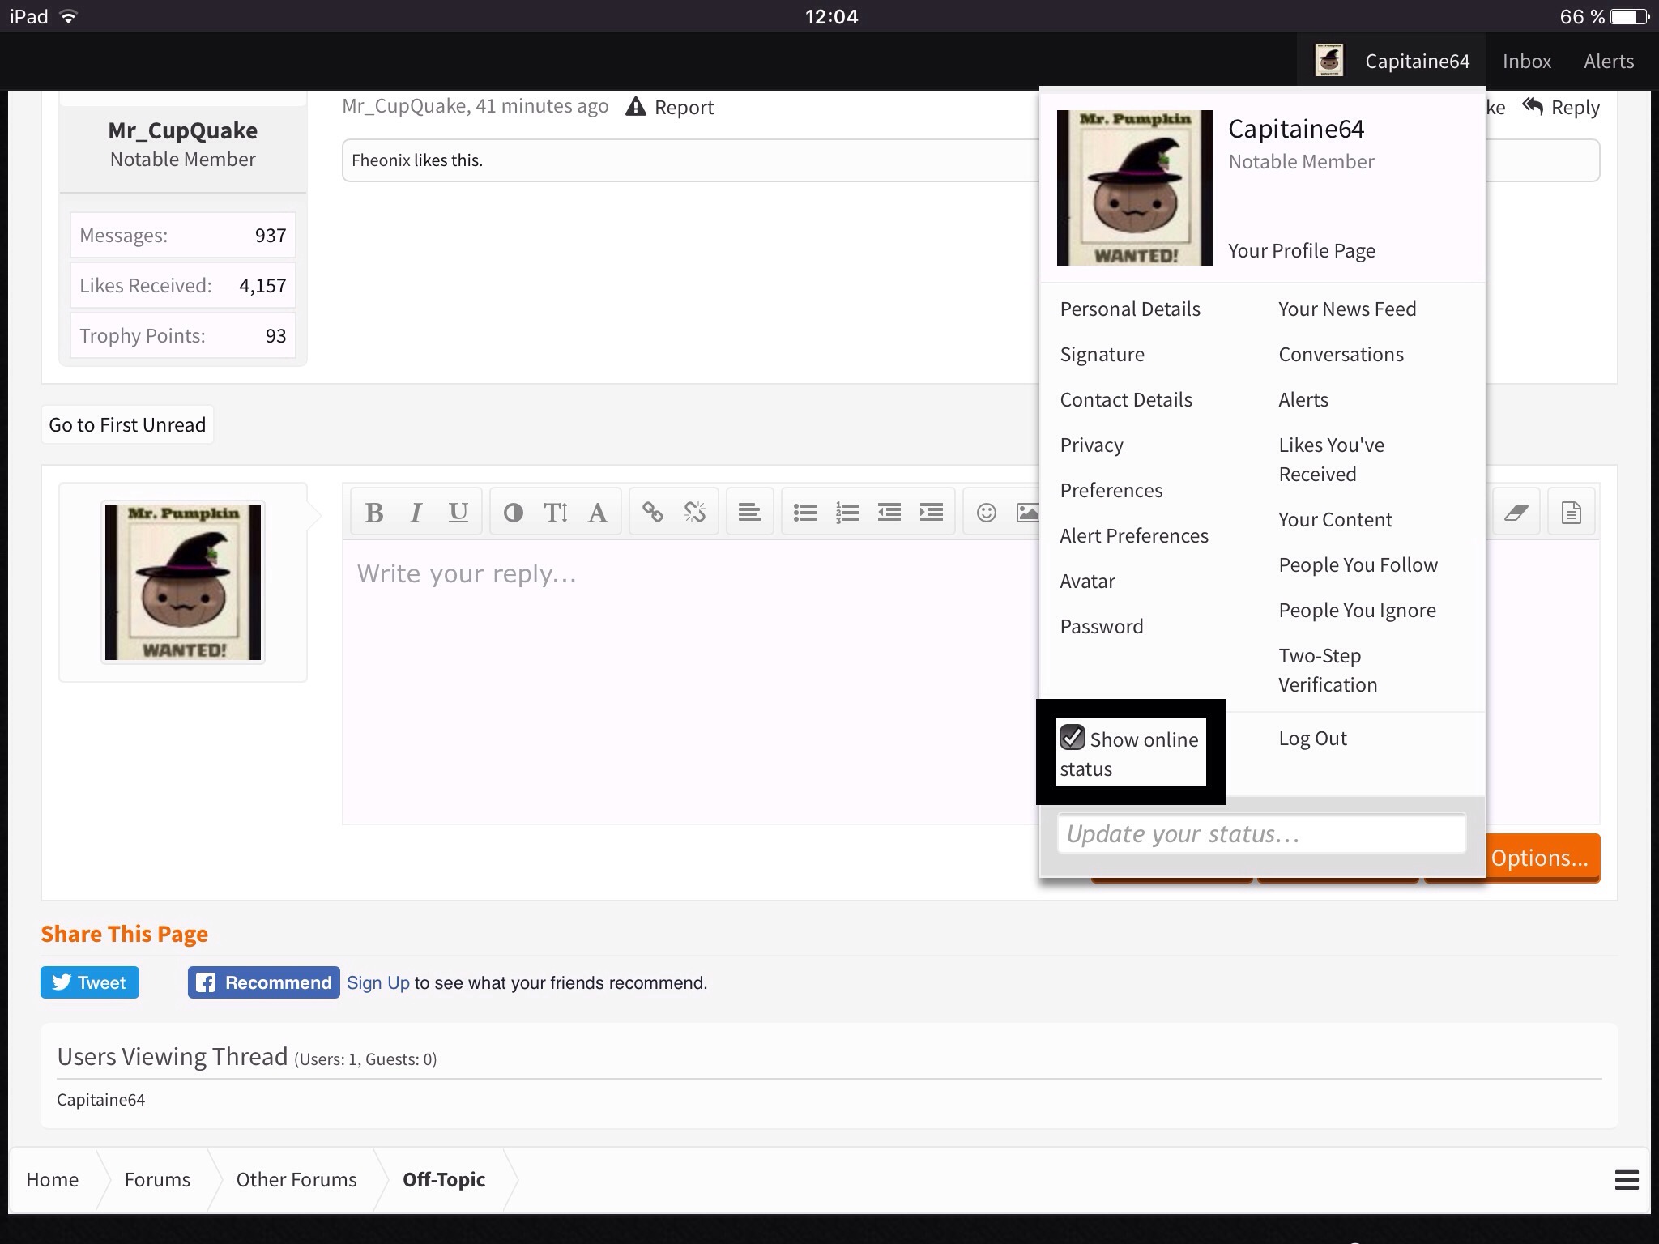The image size is (1659, 1244).
Task: Open the smilies emoji picker
Action: 987,513
